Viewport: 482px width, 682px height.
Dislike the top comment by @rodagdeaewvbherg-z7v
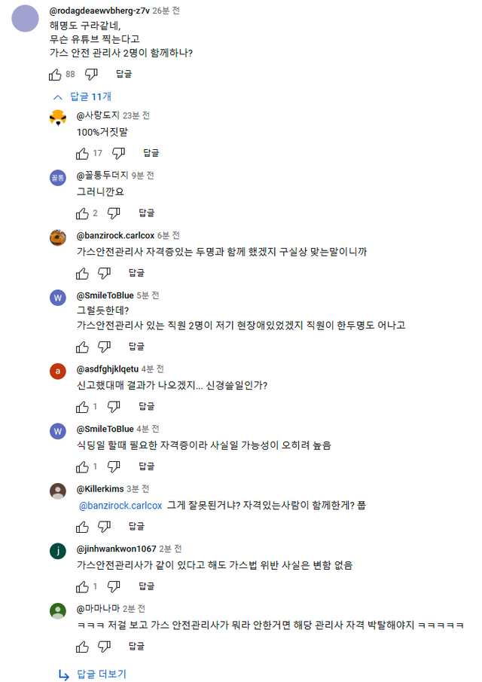(91, 74)
